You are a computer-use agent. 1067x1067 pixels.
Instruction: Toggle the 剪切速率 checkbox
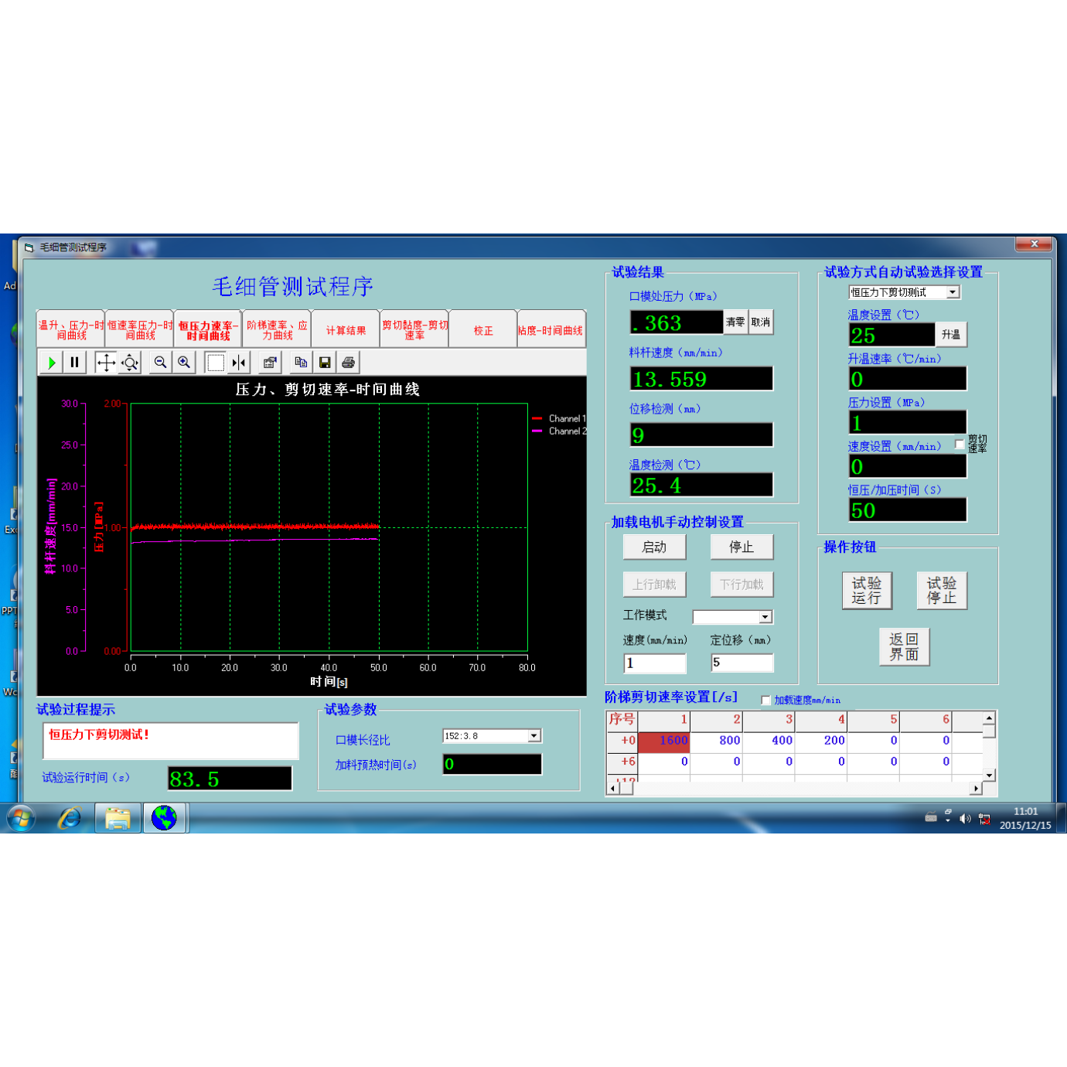click(960, 445)
